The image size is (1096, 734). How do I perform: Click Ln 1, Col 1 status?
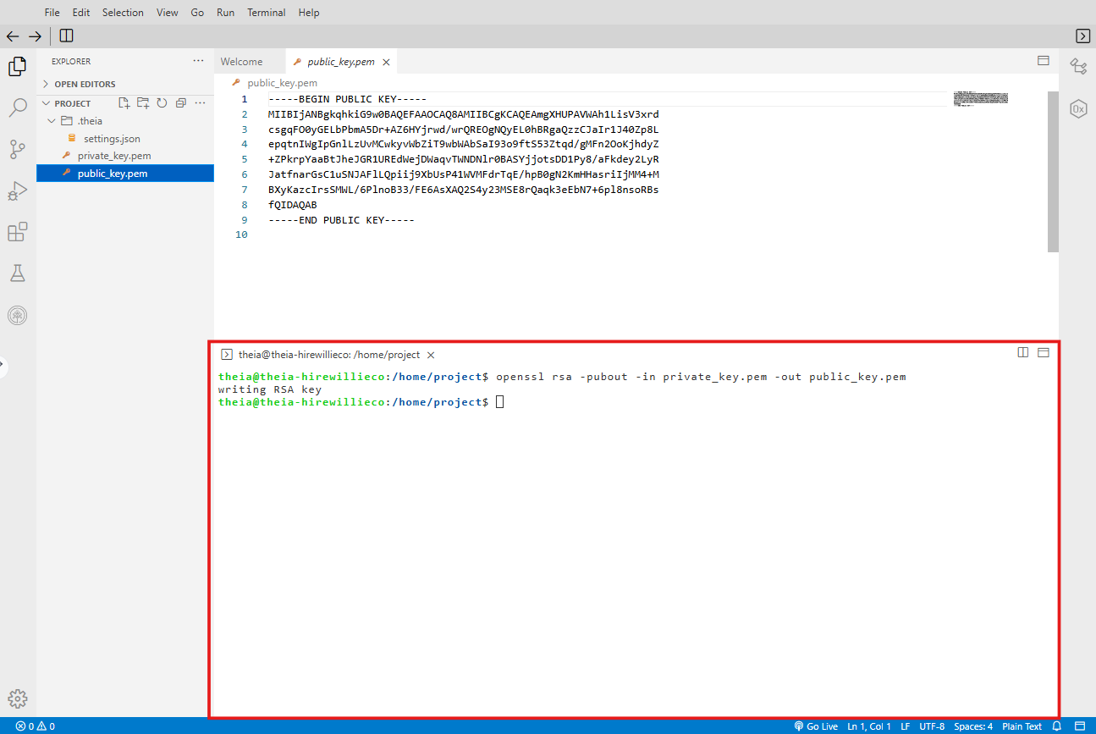coord(868,726)
